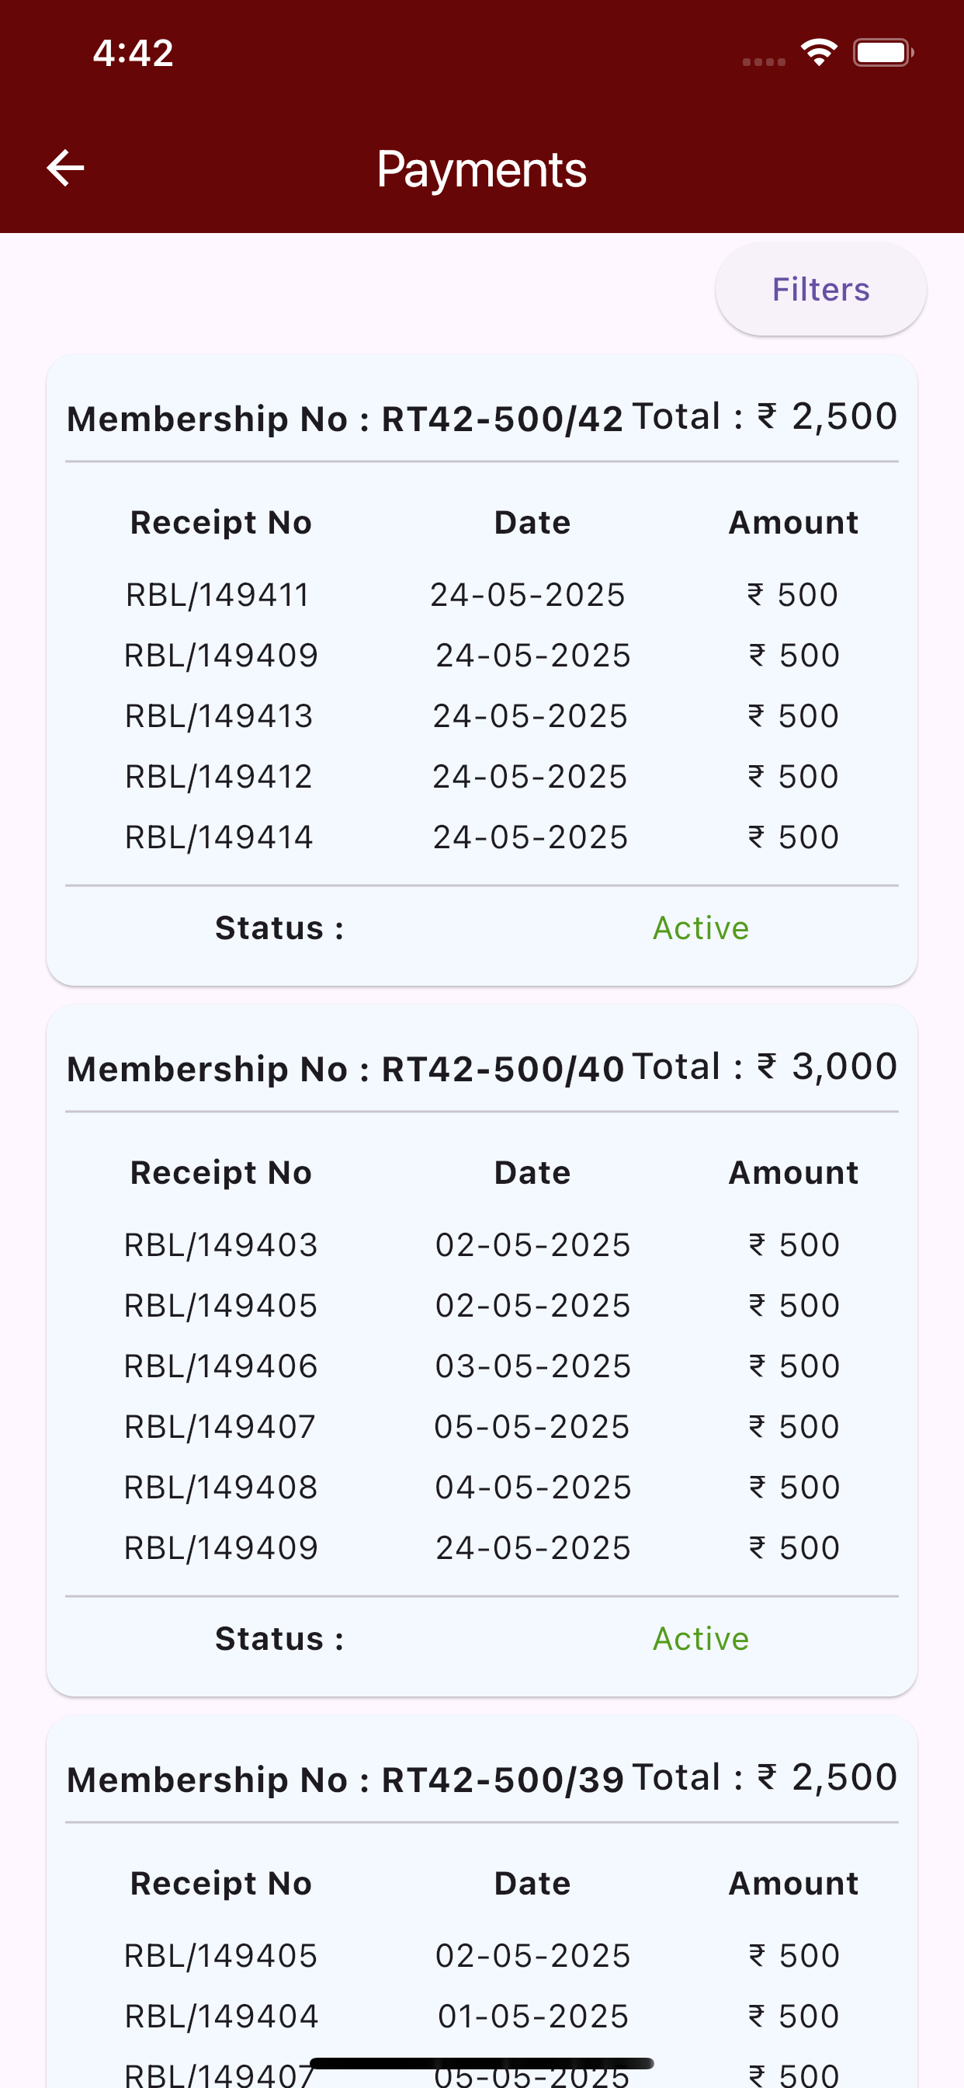Screen dimensions: 964x2088
Task: Select receipt RBL/149403
Action: (482, 1245)
